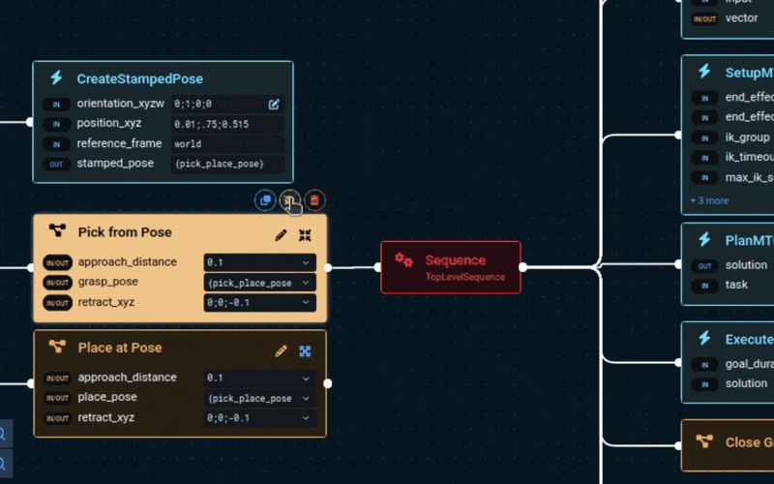Open the editor icon in orientation_xyzw field
Image resolution: width=774 pixels, height=484 pixels.
274,105
